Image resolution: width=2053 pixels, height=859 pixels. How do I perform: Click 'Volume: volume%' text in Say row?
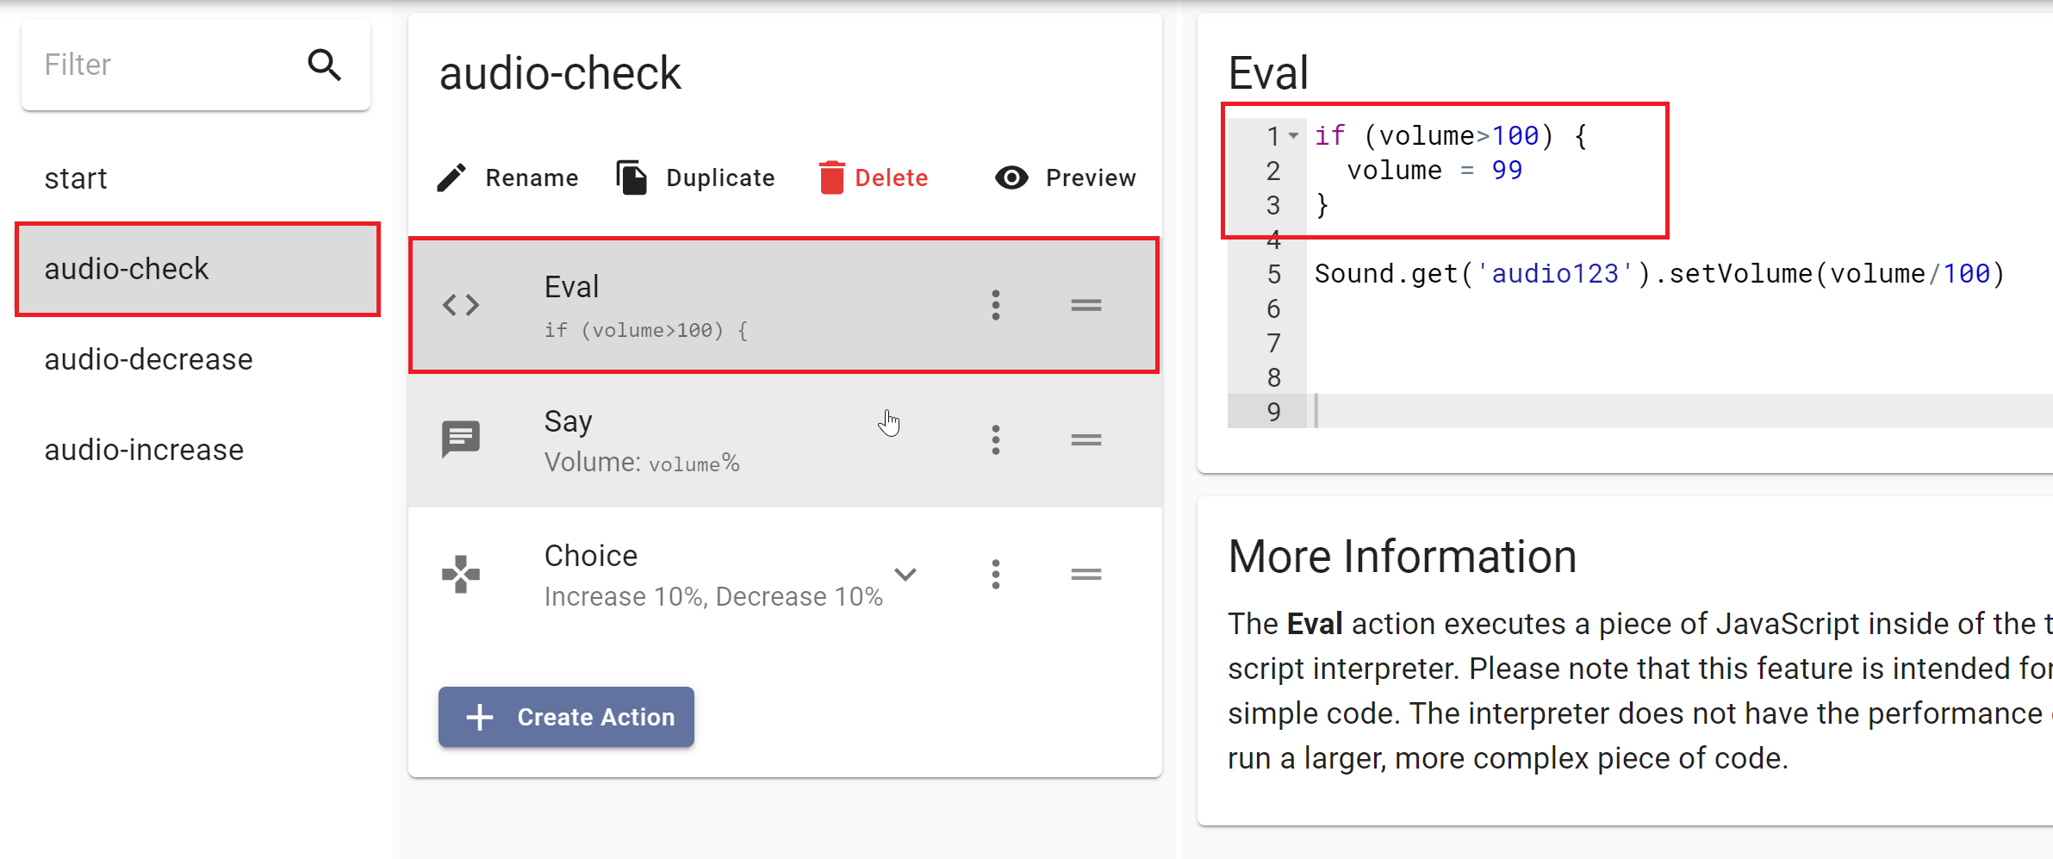[642, 463]
